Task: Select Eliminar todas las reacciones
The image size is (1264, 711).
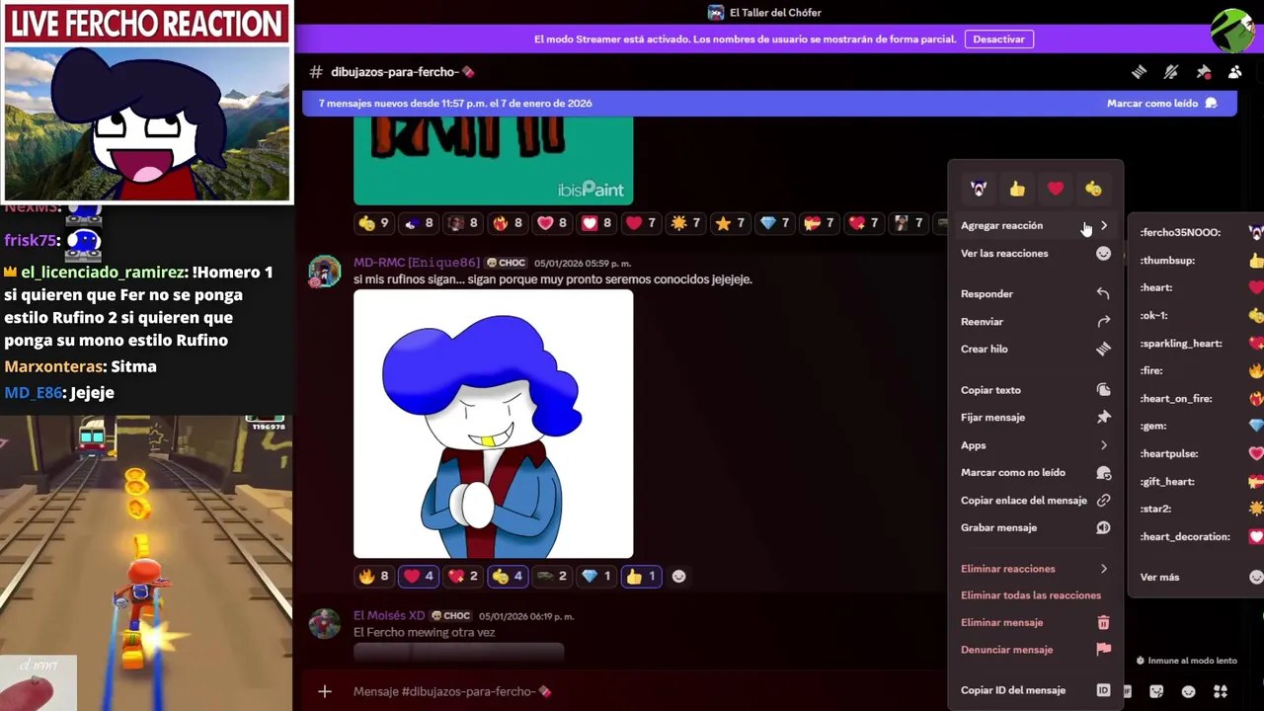Action: click(x=1035, y=595)
